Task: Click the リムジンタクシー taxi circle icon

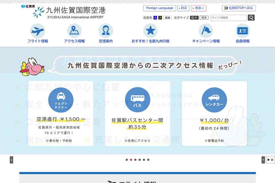Action: pos(61,100)
